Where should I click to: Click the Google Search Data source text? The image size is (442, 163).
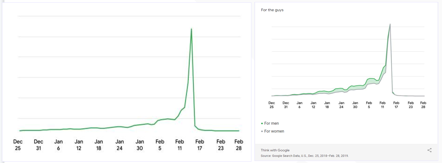click(x=304, y=156)
